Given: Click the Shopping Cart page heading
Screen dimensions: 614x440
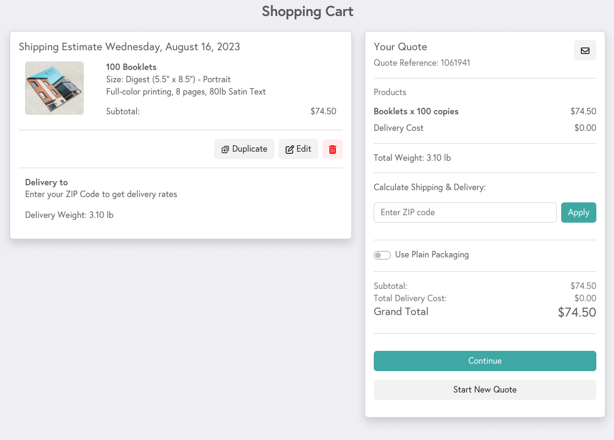Looking at the screenshot, I should 307,11.
